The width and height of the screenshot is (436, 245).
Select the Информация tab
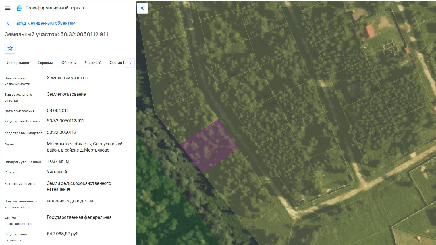tap(18, 63)
